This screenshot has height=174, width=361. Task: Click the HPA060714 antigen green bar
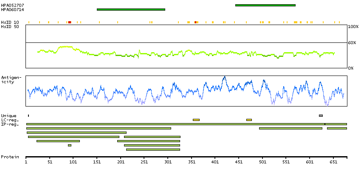[131, 9]
